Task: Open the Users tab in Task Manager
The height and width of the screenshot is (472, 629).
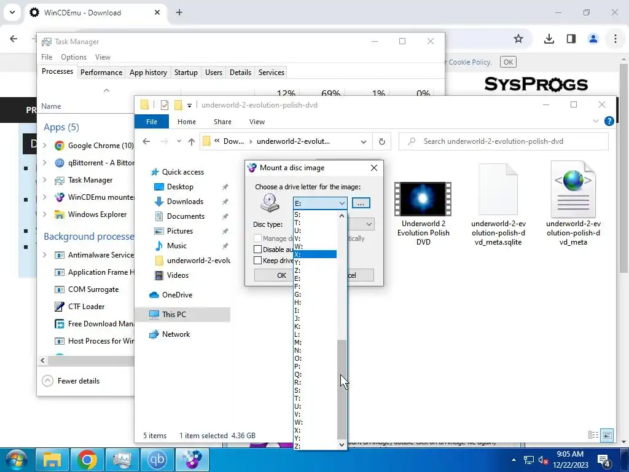Action: coord(213,73)
